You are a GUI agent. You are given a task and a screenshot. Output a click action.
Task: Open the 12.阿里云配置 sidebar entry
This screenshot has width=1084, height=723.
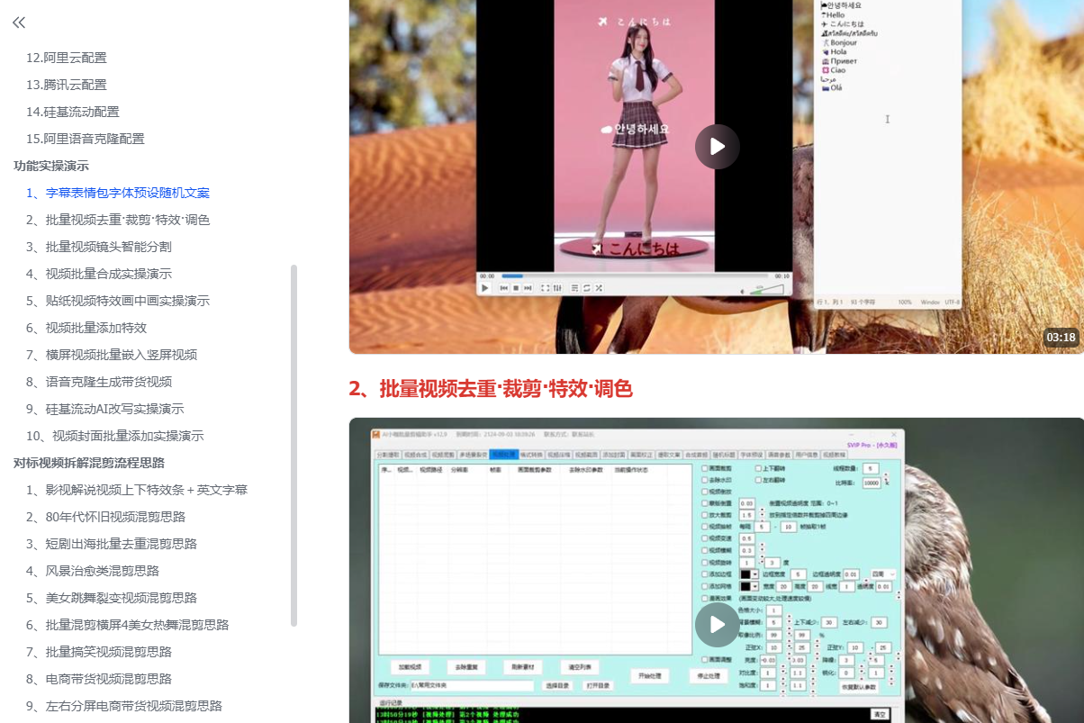tap(67, 58)
